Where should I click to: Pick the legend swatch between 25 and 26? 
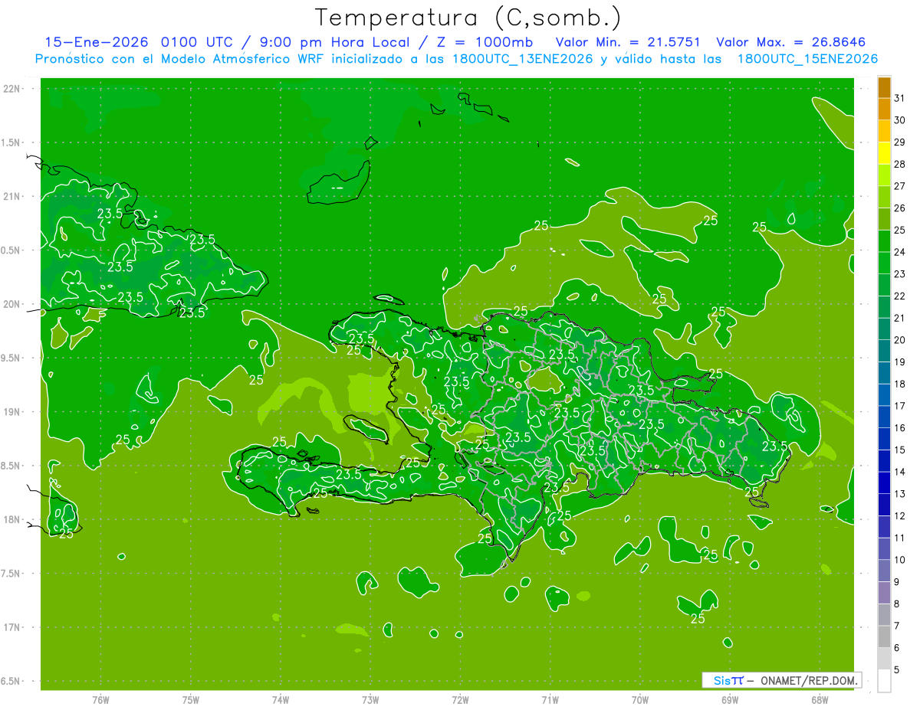coord(884,219)
